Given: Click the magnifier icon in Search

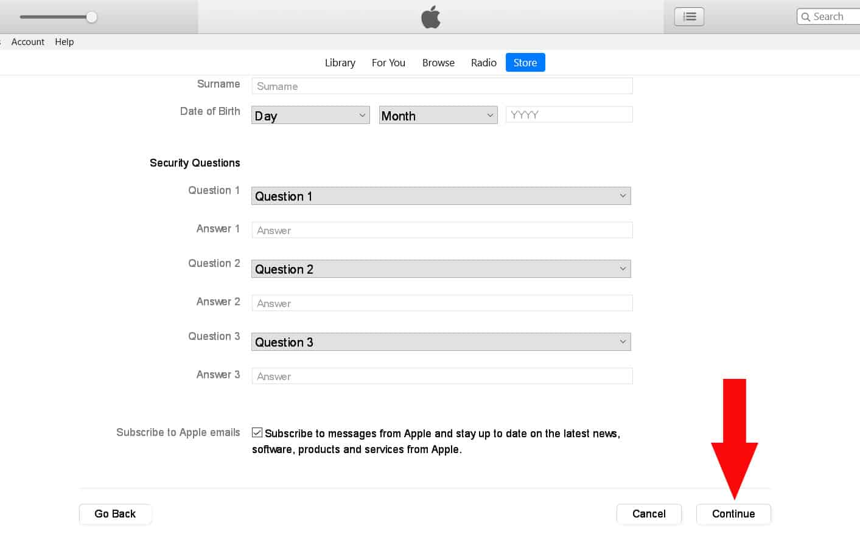Looking at the screenshot, I should pos(806,17).
